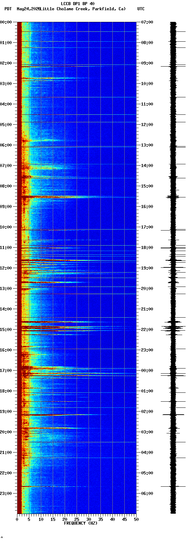This screenshot has width=188, height=541.
Task: Click the 0 Hz frequency tick label
Action: click(17, 519)
